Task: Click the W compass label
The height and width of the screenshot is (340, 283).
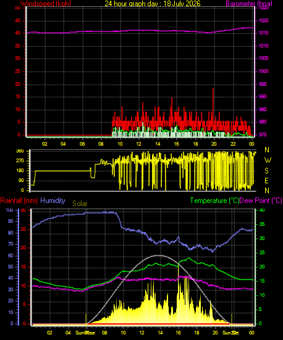Action: (x=268, y=160)
